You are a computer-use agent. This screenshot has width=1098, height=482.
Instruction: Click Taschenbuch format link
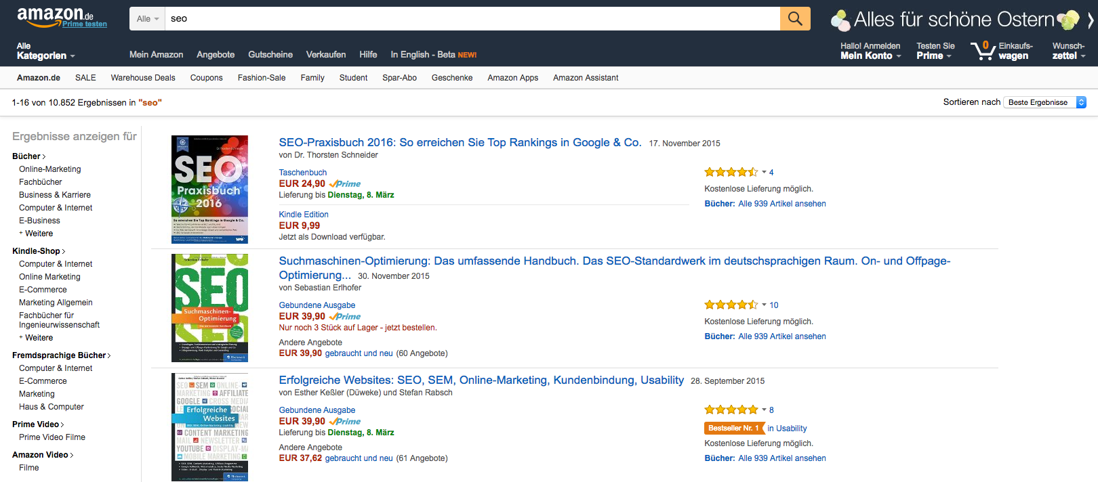click(303, 173)
